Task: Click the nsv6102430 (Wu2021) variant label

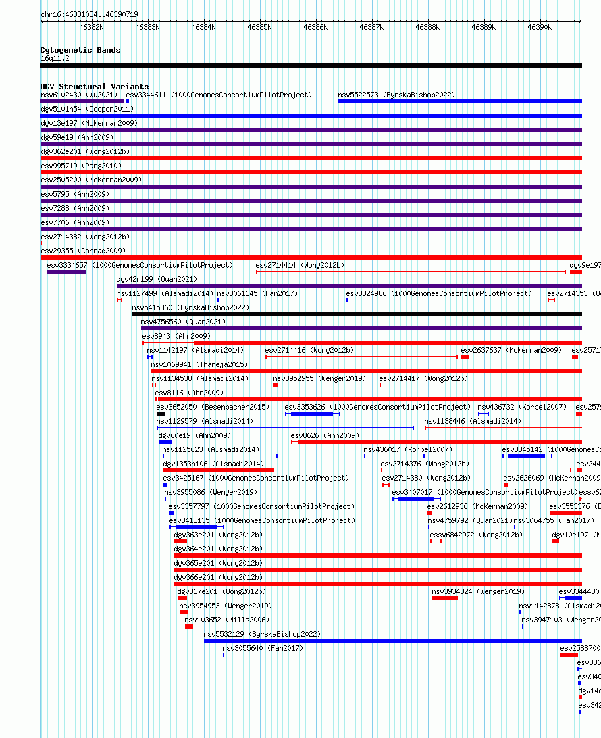Action: (79, 95)
